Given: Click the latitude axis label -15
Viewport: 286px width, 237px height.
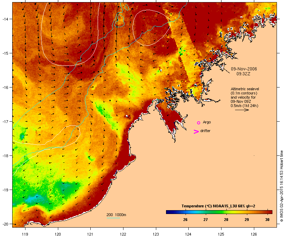Looking at the screenshot, I should pos(5,53).
